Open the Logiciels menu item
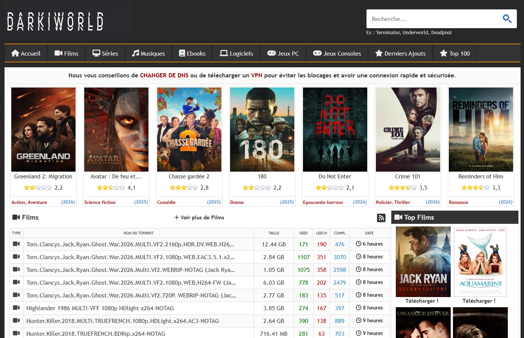This screenshot has width=524, height=338. [x=236, y=53]
